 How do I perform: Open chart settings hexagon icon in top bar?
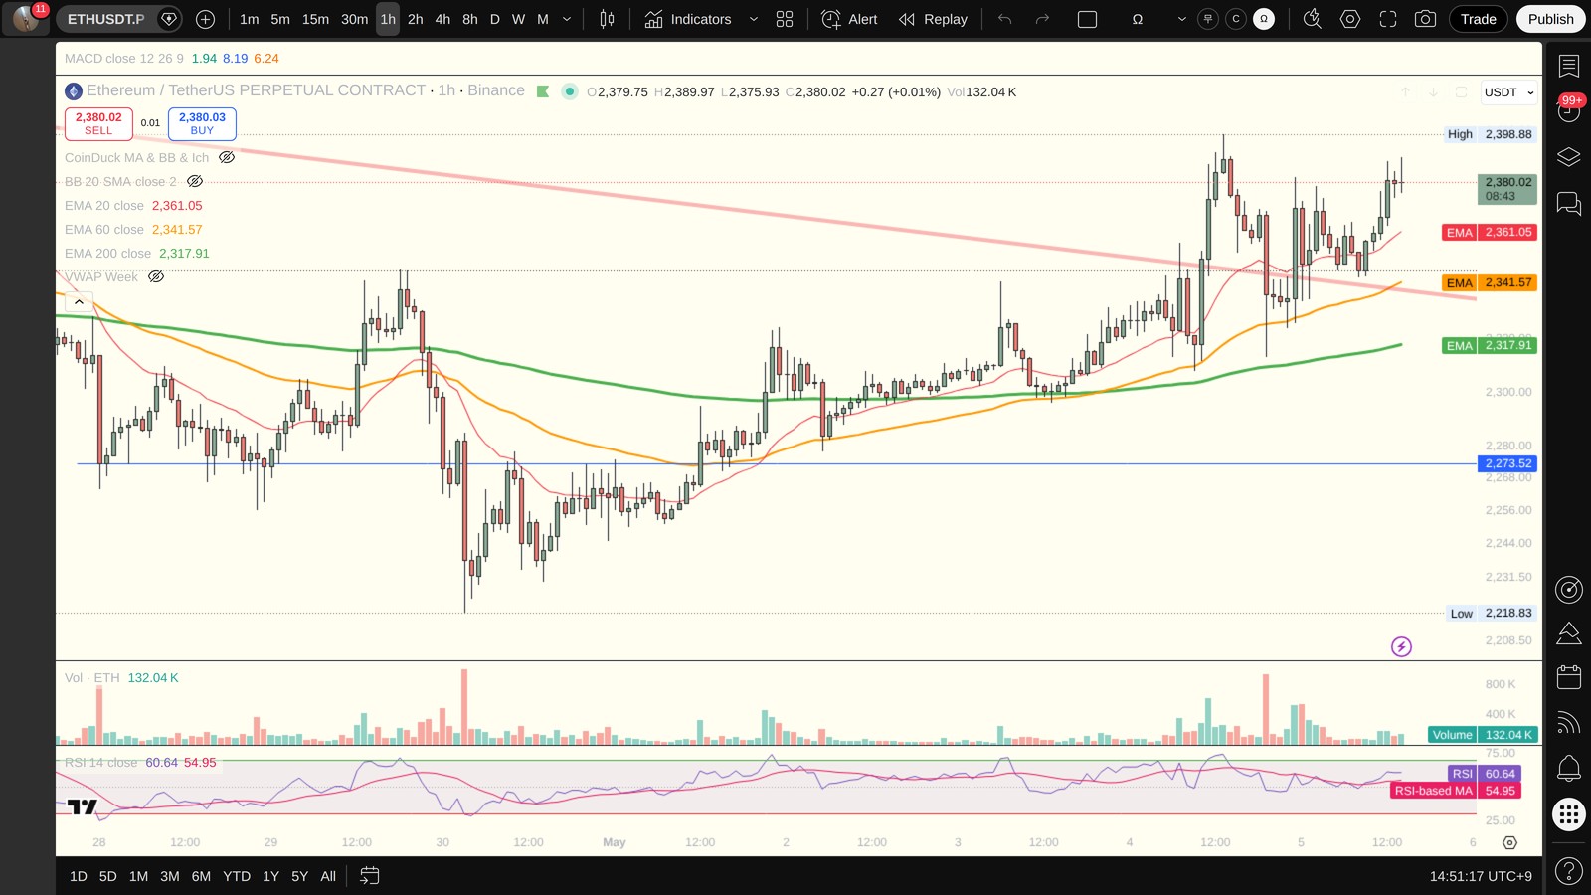tap(1349, 19)
